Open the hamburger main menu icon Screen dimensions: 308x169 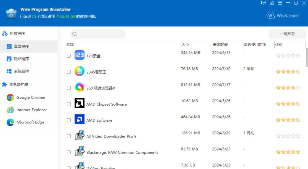280,3
